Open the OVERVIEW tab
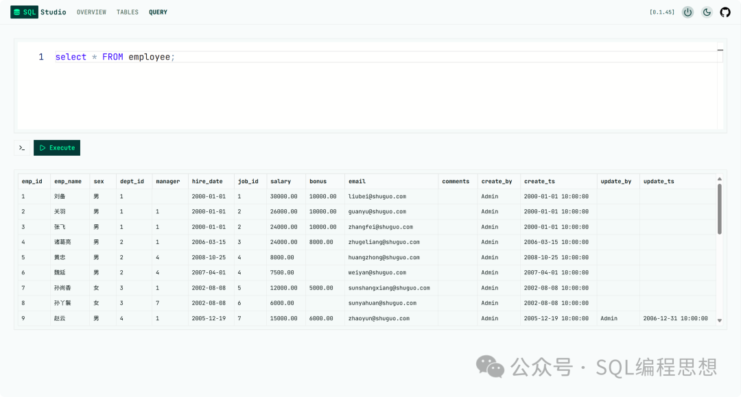This screenshot has height=397, width=741. (91, 12)
